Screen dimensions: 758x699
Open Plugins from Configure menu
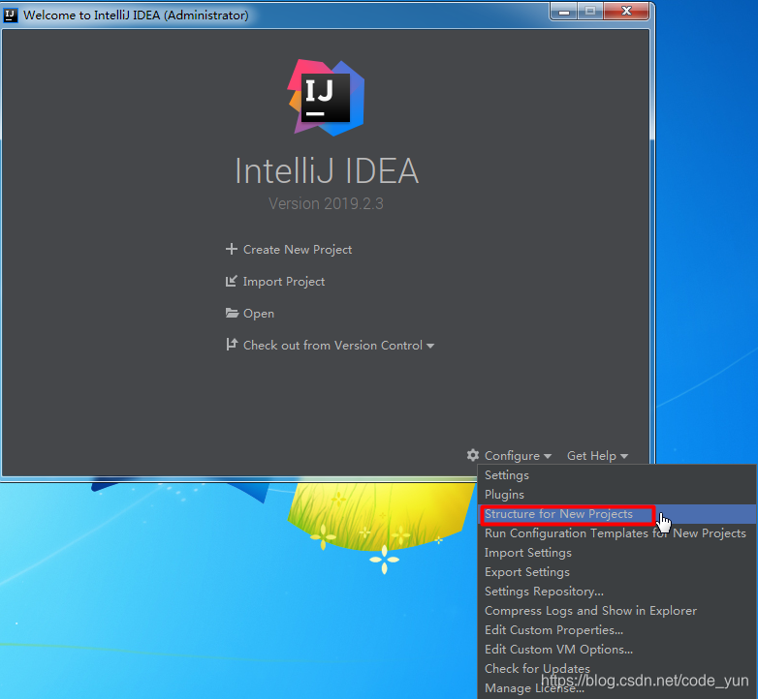pos(616,495)
